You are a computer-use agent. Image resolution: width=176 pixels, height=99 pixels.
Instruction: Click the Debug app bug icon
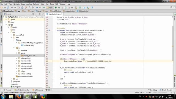(59, 7)
